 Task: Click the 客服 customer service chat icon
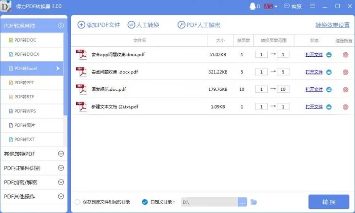pos(287,7)
